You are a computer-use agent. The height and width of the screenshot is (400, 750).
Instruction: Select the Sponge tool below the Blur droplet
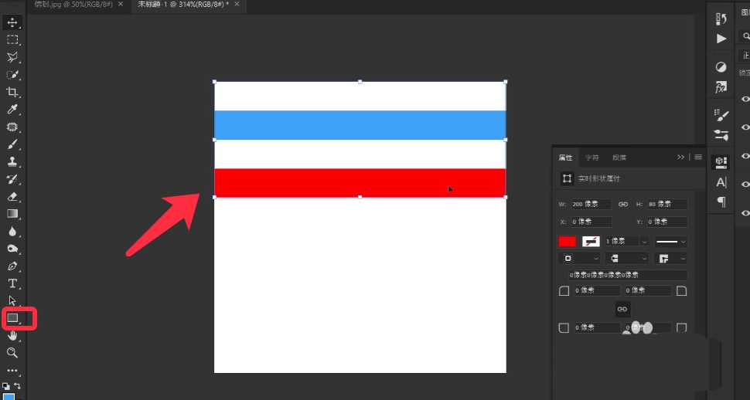(12, 249)
